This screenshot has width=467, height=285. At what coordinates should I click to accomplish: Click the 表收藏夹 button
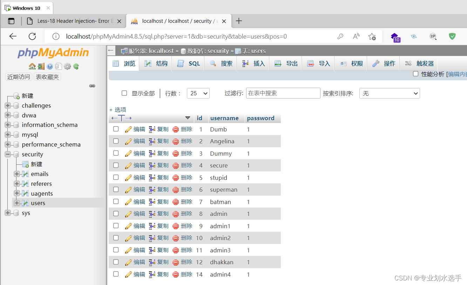coord(47,77)
